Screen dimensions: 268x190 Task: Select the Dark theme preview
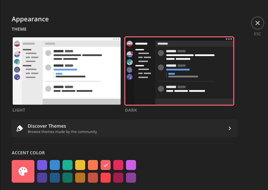pos(179,71)
